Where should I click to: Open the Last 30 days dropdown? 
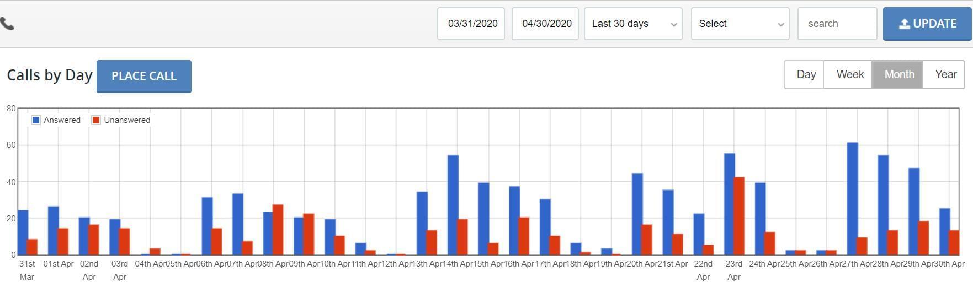633,24
